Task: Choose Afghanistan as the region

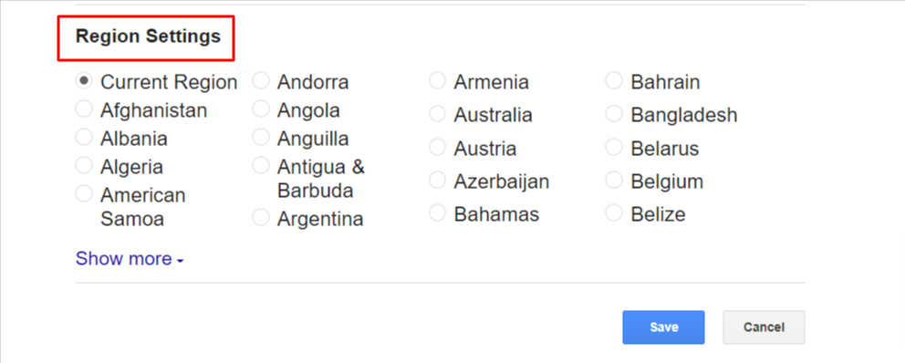Action: point(84,109)
